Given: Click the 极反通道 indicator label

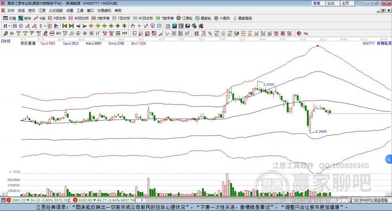Looking at the screenshot, I should click(x=28, y=44).
